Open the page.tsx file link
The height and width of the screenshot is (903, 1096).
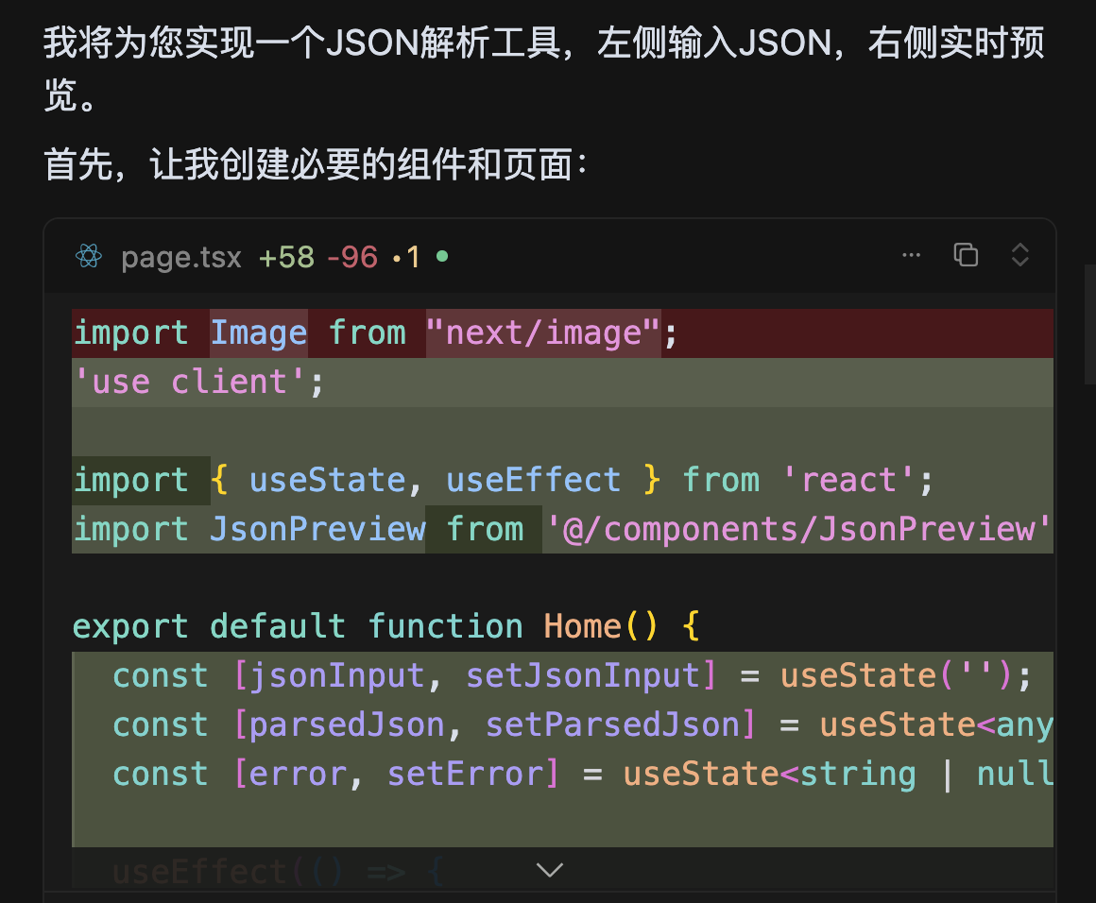tap(181, 257)
